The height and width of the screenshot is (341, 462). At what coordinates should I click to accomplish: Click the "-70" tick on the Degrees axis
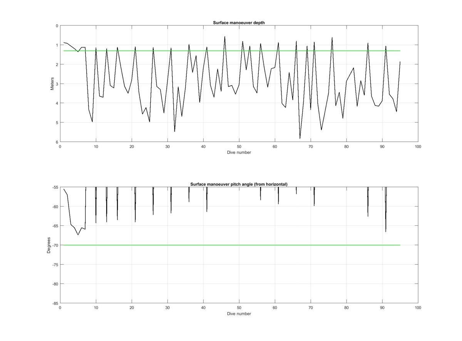[x=54, y=245]
